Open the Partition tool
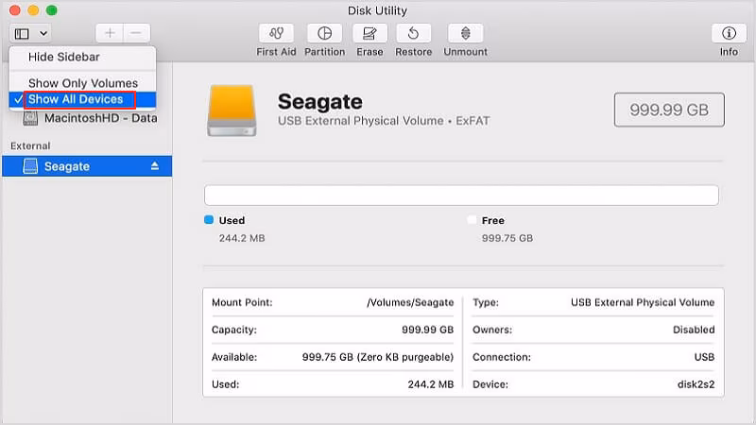Viewport: 756px width, 425px height. point(324,33)
